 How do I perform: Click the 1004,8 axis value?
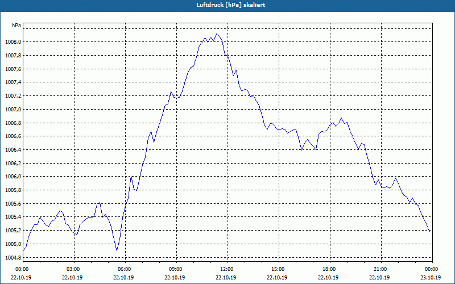(13, 258)
